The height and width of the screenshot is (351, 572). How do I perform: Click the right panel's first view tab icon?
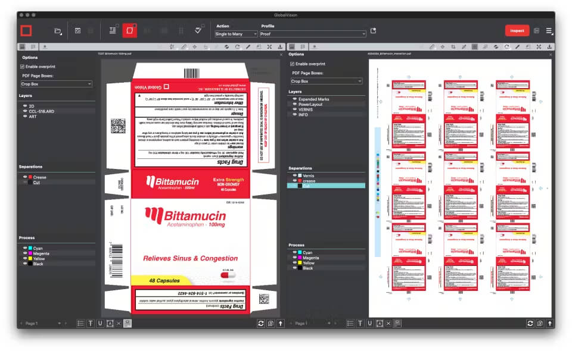[292, 46]
